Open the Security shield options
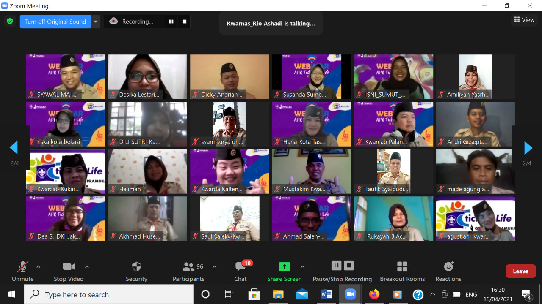The width and height of the screenshot is (542, 304). click(x=136, y=271)
